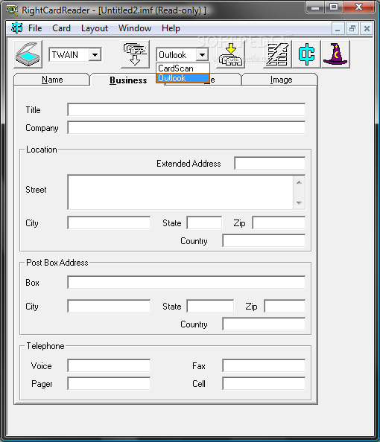The image size is (380, 442).
Task: Open the Window menu
Action: pos(135,28)
